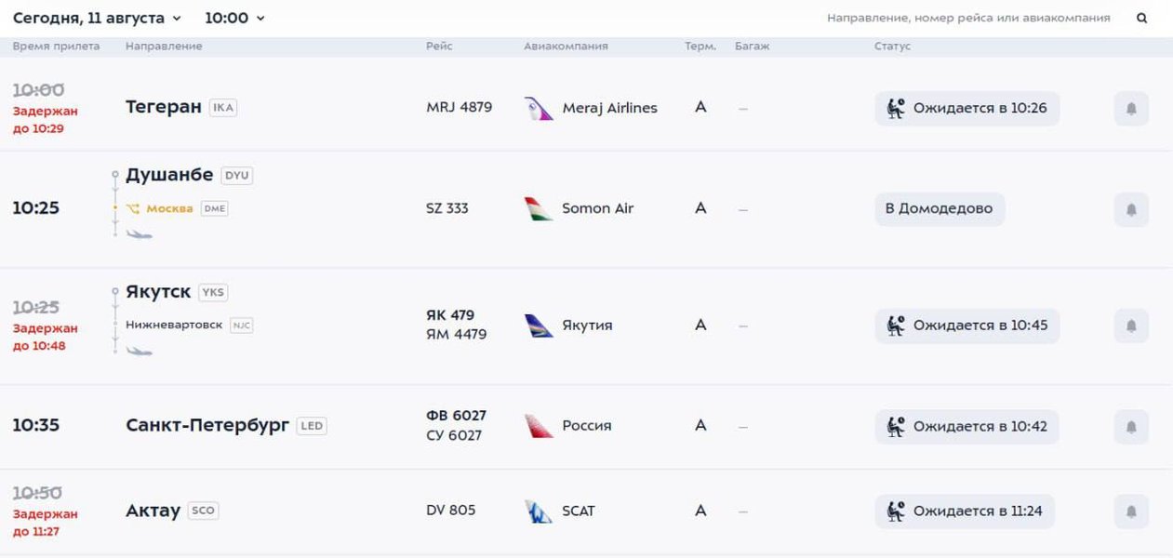Sort by "Время прилета" column header

click(56, 46)
